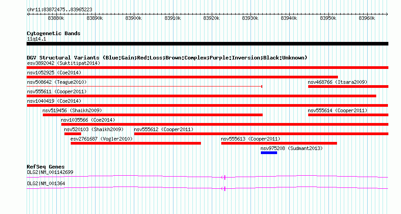Viewport: 401px width, 214px height.
Task: Click the nsv1040419 (Coe2014) label
Action: tap(54, 101)
